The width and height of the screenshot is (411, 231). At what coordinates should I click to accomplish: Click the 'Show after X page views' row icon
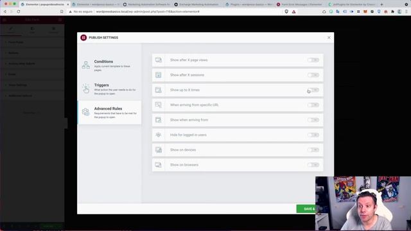[159, 60]
